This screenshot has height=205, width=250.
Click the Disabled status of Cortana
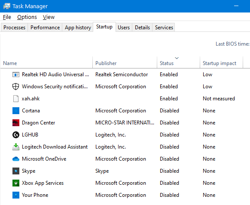click(x=169, y=111)
